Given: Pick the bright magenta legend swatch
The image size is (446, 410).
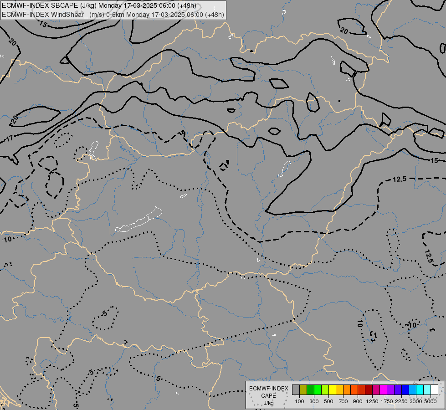Looking at the screenshot, I should (383, 390).
